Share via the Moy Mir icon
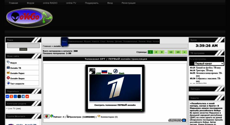This screenshot has width=230, height=125. click(x=15, y=96)
